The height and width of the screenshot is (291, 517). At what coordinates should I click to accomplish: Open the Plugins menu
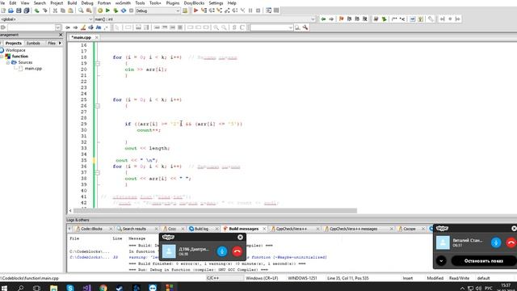pyautogui.click(x=172, y=3)
